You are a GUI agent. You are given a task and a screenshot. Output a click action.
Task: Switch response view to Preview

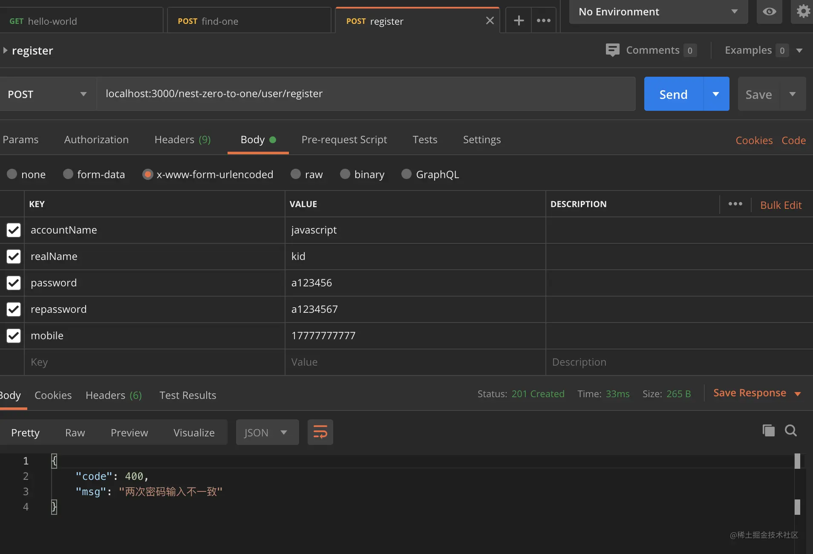pos(129,433)
